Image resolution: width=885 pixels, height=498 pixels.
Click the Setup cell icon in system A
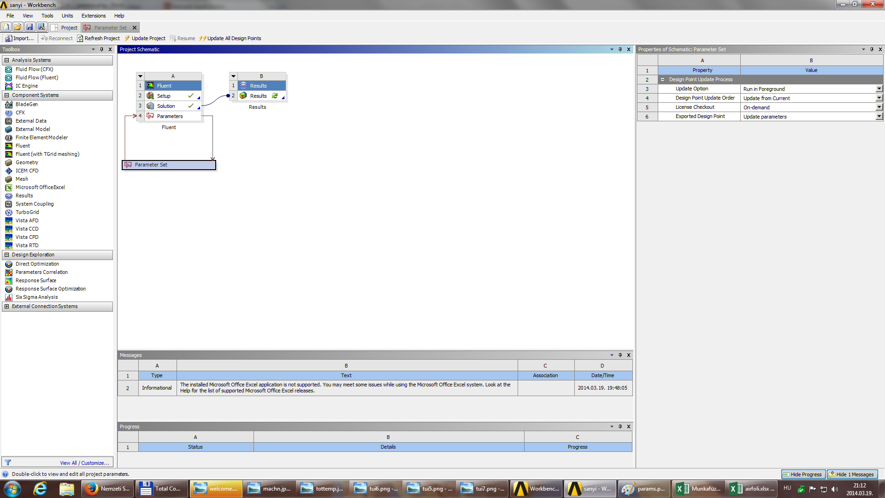pos(150,96)
